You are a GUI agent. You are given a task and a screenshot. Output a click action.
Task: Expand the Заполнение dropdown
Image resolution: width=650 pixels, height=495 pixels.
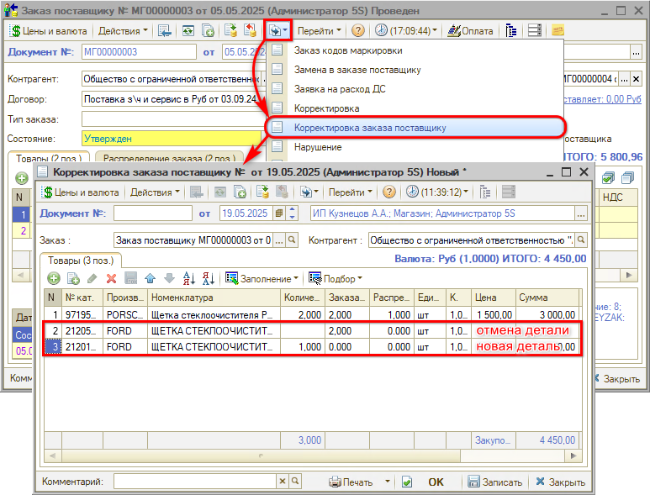coord(262,278)
